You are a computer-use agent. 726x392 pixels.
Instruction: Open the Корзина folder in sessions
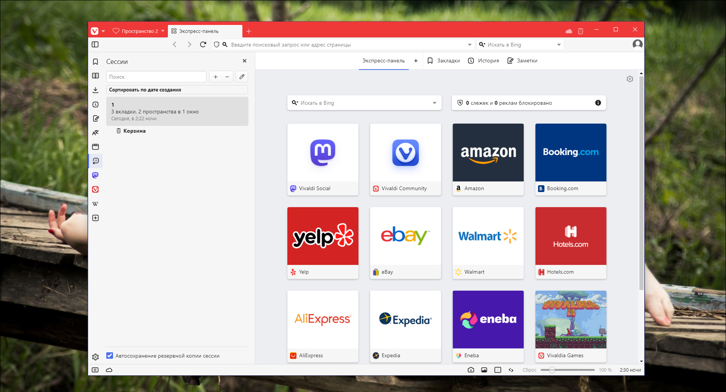point(131,131)
